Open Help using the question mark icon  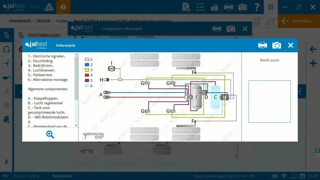[x=257, y=7]
